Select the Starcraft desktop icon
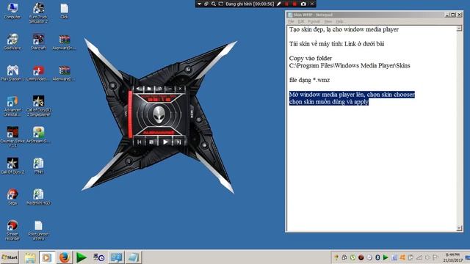This screenshot has width=470, height=264. [38, 42]
